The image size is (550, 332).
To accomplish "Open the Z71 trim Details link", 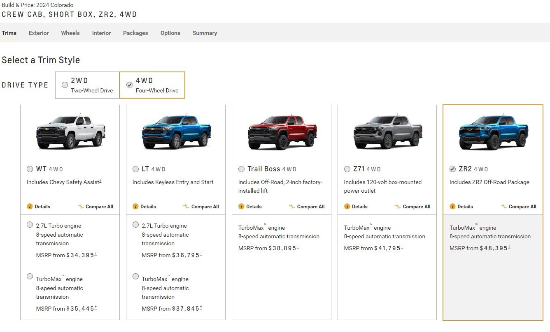I will [x=360, y=207].
